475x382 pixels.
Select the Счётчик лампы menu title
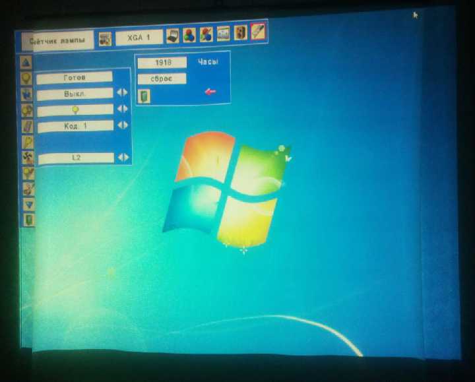pos(57,40)
